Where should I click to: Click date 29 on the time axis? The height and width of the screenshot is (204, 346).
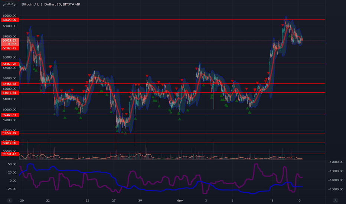[140, 200]
